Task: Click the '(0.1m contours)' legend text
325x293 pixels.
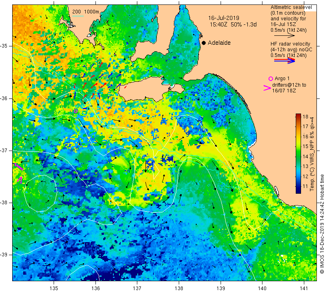Action: [288, 13]
